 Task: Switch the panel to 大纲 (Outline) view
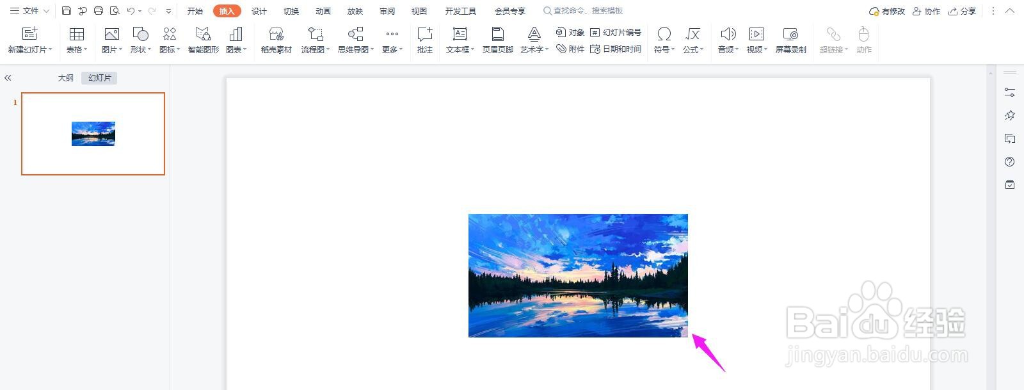66,77
